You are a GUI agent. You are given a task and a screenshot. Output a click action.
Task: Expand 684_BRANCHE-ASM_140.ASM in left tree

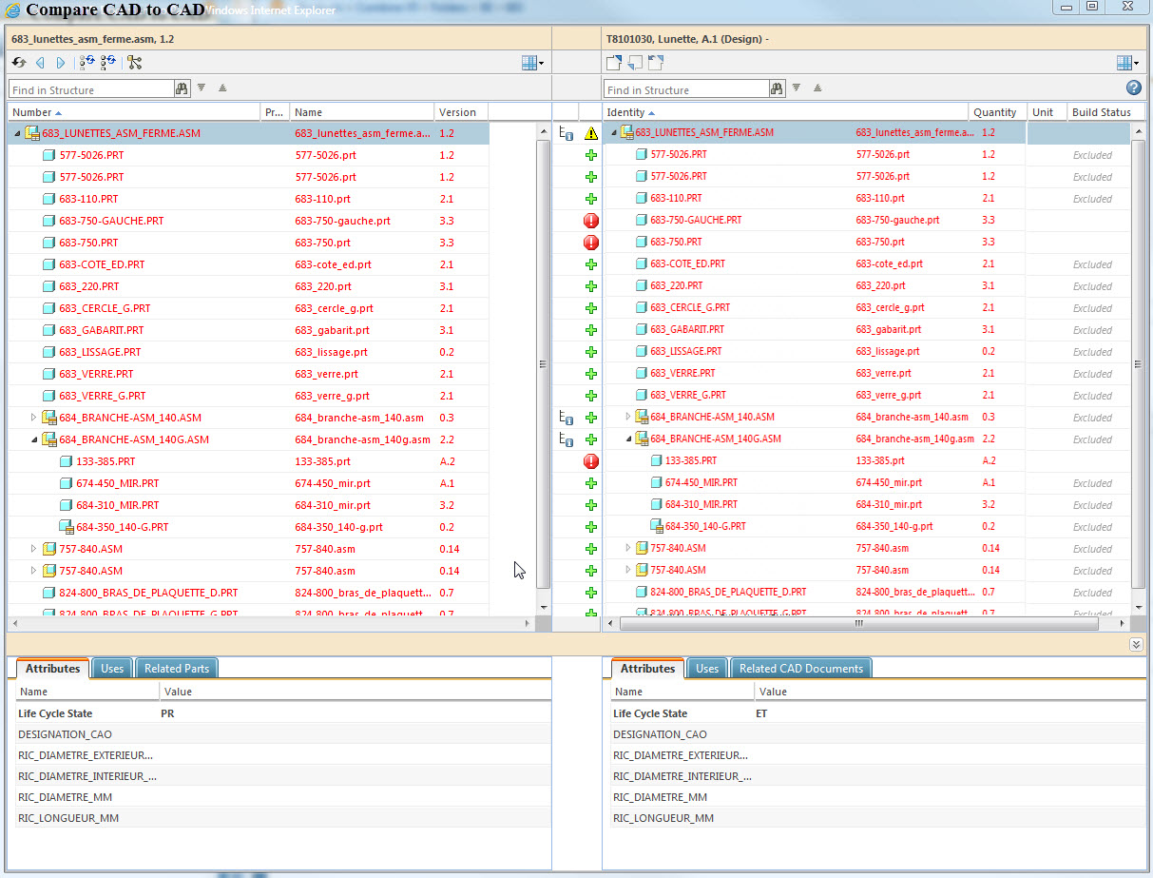(33, 418)
